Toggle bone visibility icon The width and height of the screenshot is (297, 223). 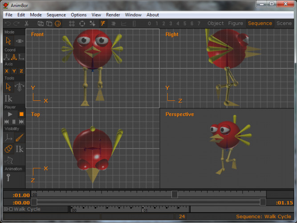pos(19,138)
